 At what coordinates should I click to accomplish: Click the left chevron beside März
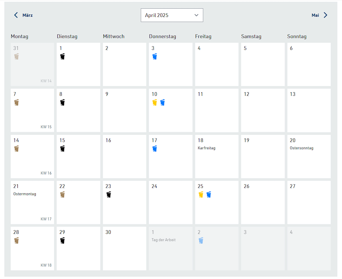pyautogui.click(x=16, y=15)
